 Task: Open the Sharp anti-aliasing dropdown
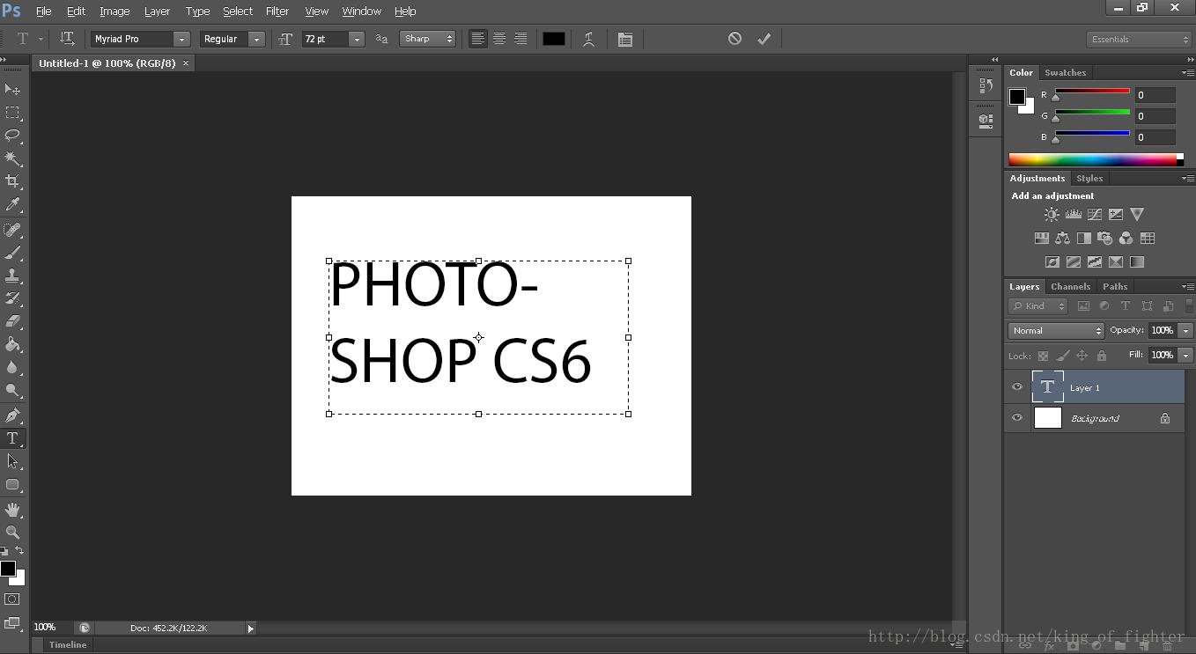tap(428, 39)
